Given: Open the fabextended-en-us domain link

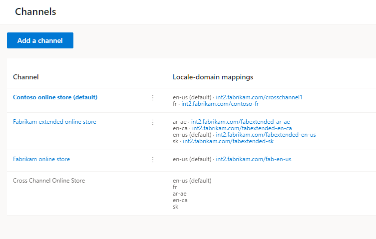Looking at the screenshot, I should pyautogui.click(x=266, y=135).
